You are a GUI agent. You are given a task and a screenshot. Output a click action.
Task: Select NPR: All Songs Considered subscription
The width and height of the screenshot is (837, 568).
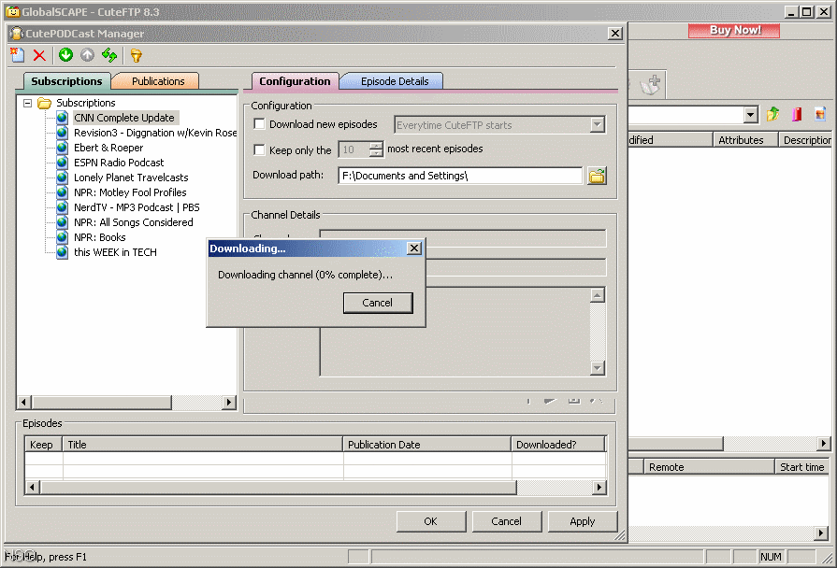[134, 221]
